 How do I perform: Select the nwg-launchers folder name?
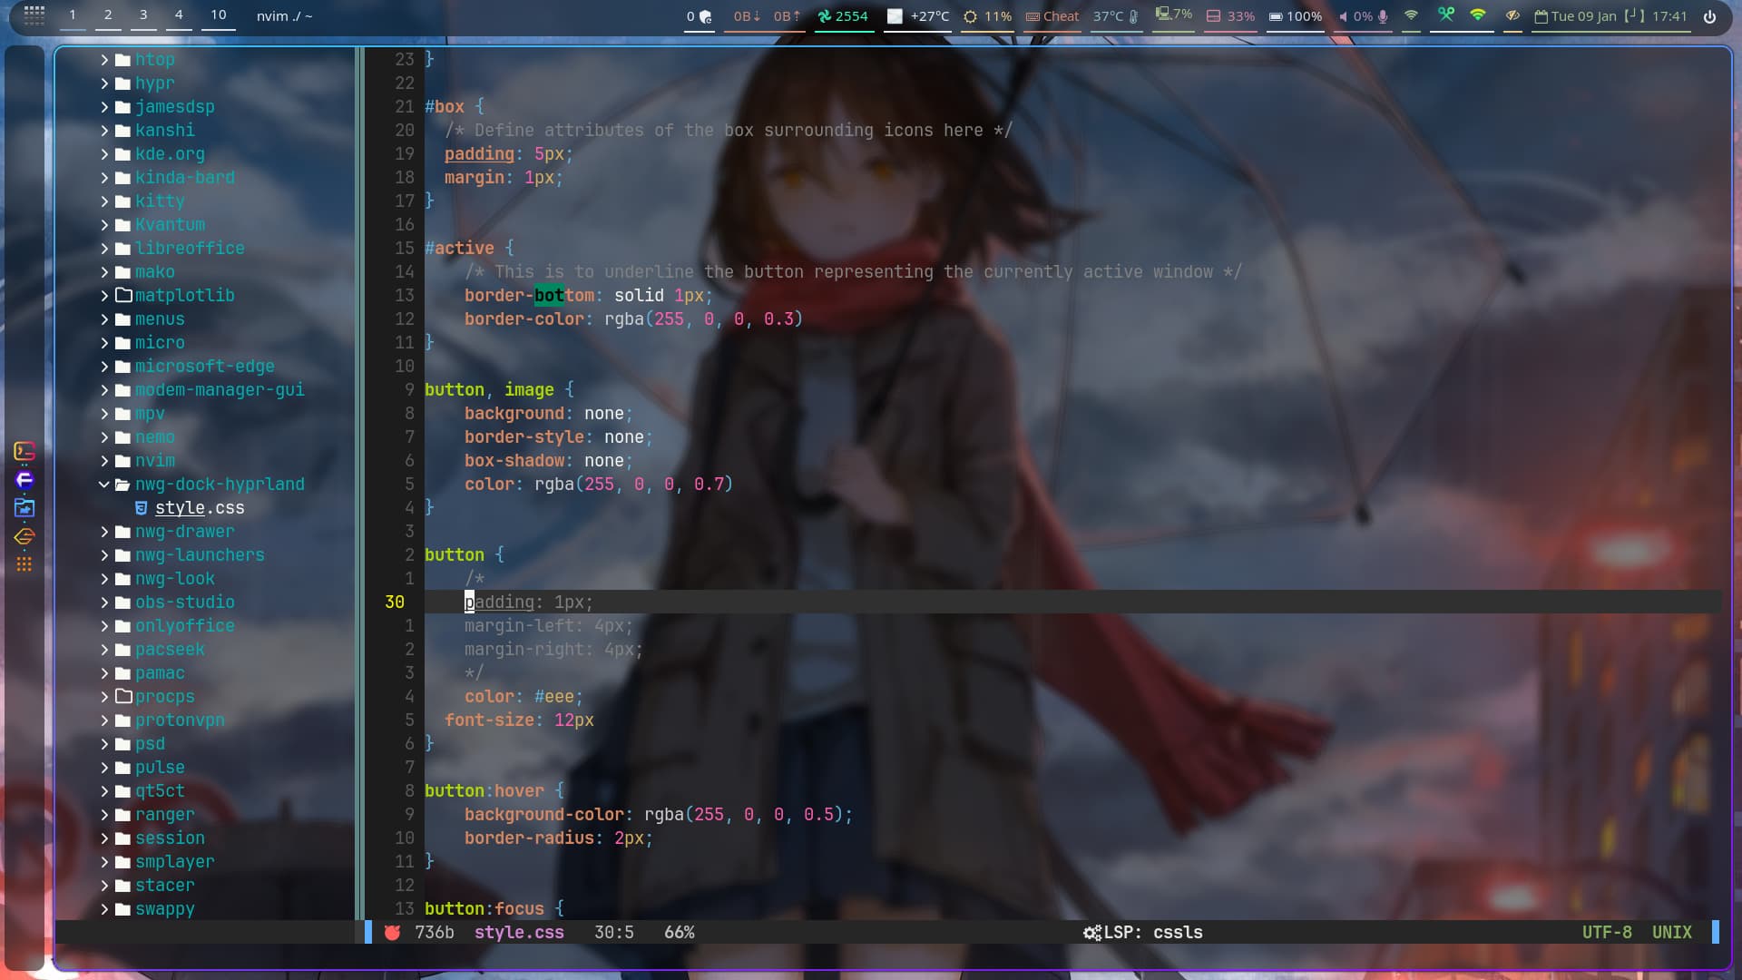click(x=200, y=554)
